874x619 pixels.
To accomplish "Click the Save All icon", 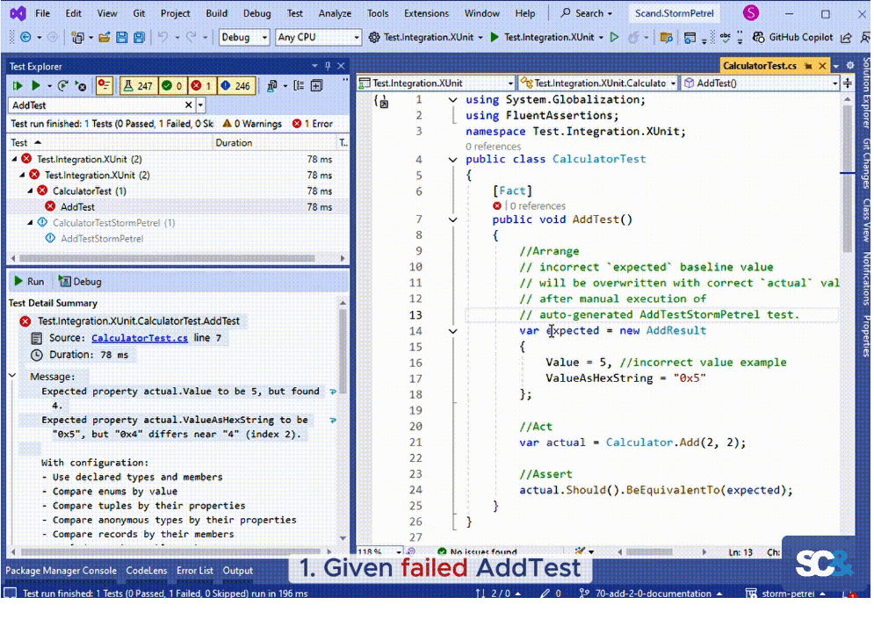I will [x=140, y=38].
